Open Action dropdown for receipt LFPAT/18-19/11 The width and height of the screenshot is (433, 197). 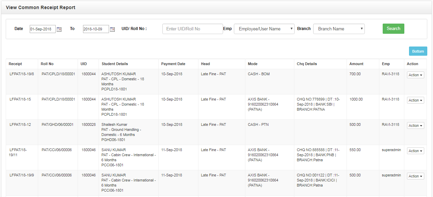coord(415,151)
